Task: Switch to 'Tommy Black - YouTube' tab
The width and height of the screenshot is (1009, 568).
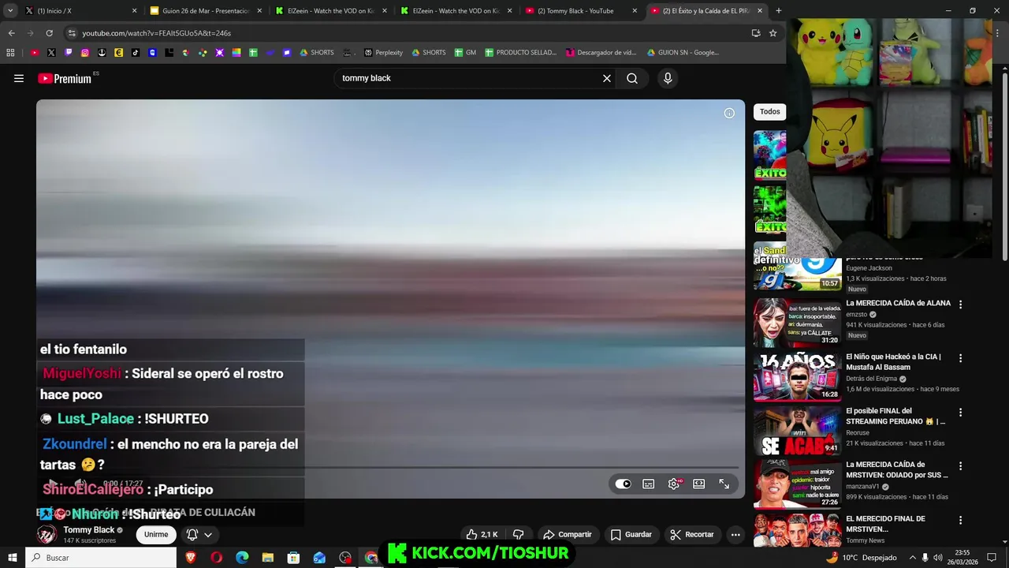Action: point(582,11)
